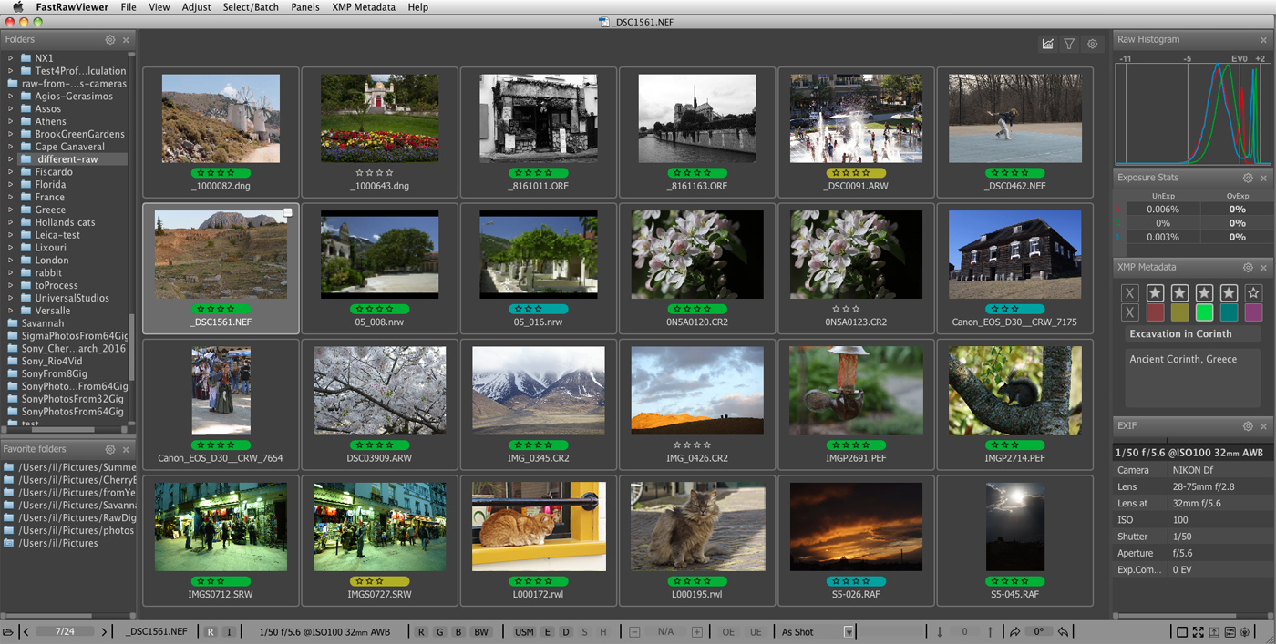Open the EXIF panel settings gear
Screen dimensions: 1276x644
[1248, 425]
